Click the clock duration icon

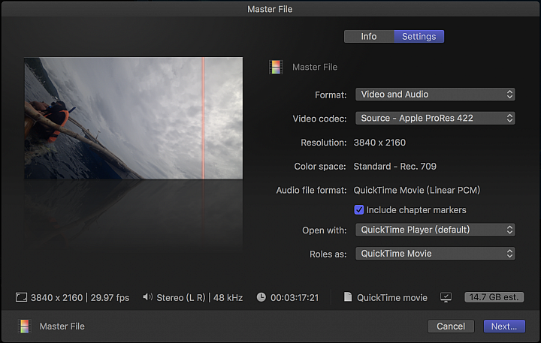click(261, 297)
